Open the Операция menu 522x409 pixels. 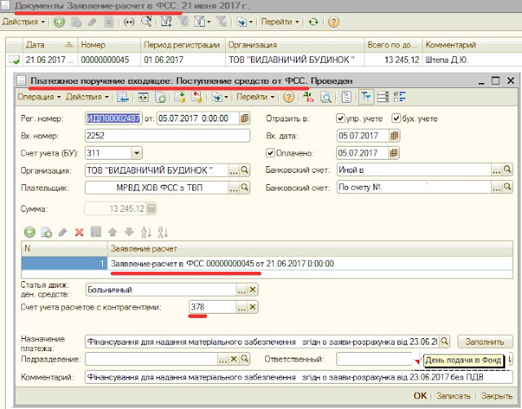(x=38, y=97)
